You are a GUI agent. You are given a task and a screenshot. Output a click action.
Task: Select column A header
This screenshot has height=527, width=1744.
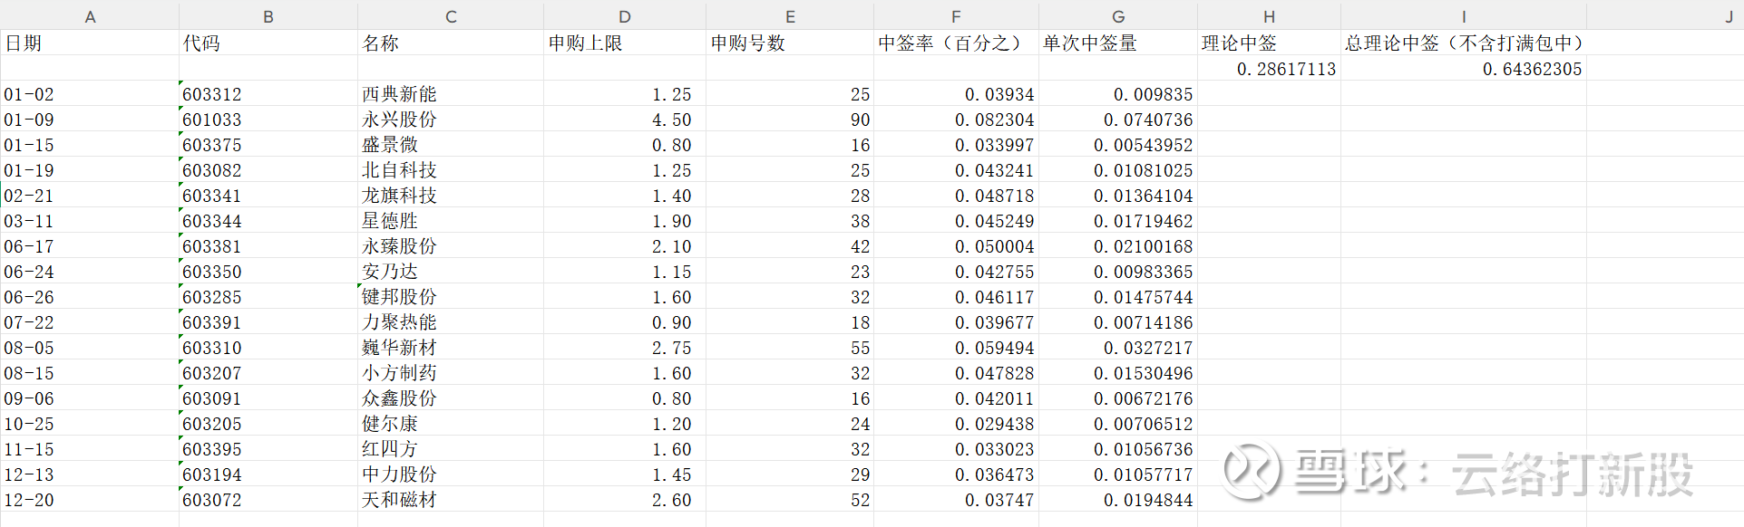[90, 16]
